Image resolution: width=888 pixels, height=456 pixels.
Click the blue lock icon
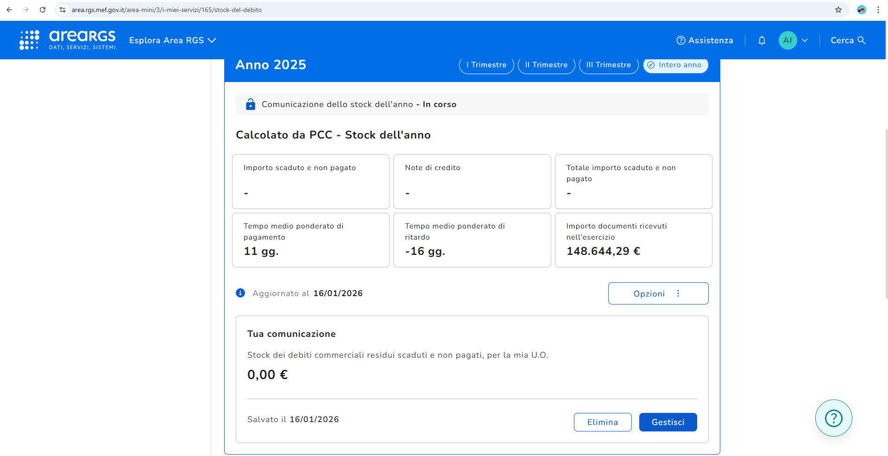251,104
